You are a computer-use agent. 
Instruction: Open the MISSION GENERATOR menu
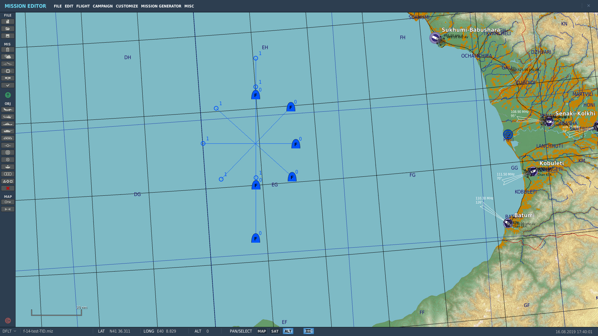point(161,6)
